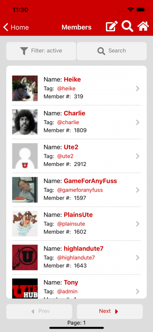Go to Next page of members
Image resolution: width=153 pixels, height=332 pixels.
click(x=110, y=312)
